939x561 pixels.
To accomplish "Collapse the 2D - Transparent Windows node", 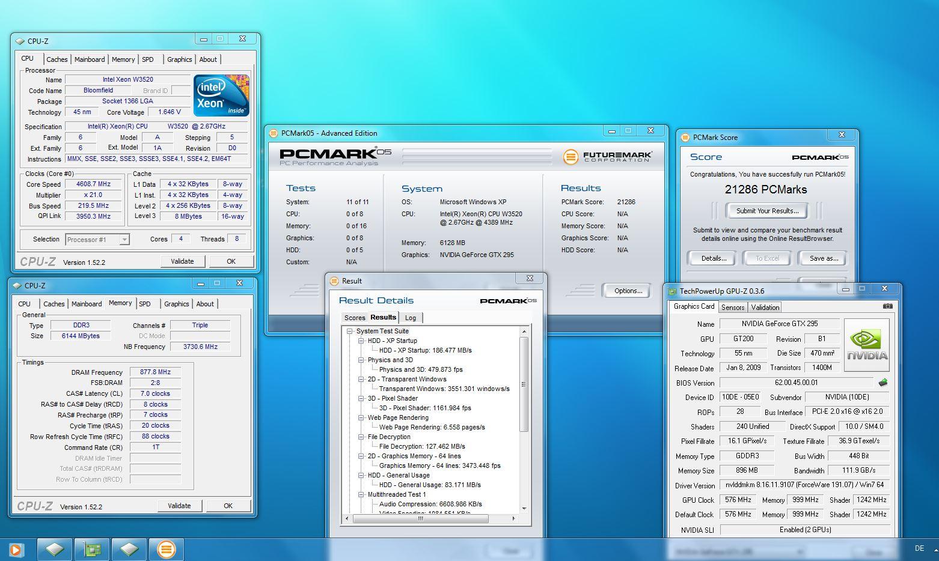I will pyautogui.click(x=361, y=379).
